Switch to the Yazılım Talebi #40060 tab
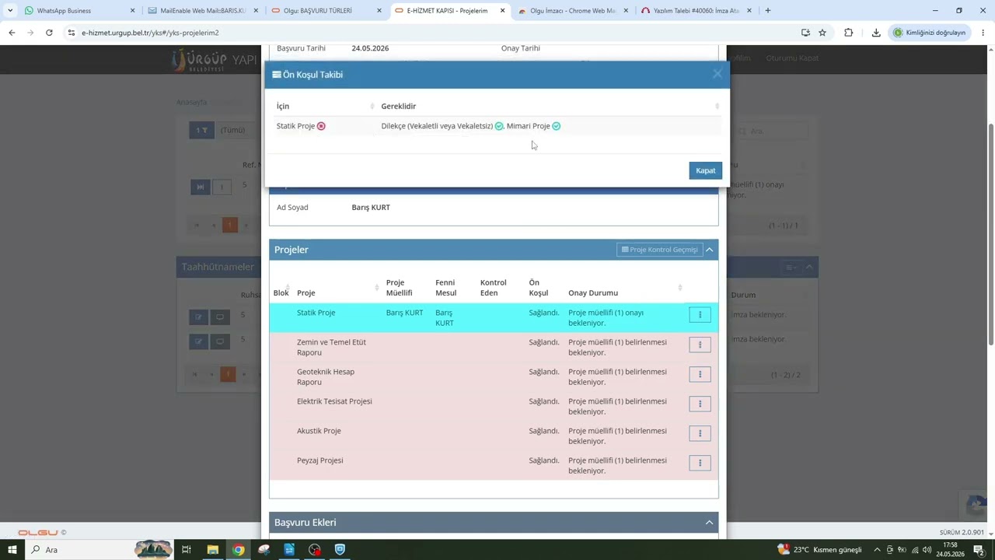Viewport: 995px width, 560px height. pos(695,11)
